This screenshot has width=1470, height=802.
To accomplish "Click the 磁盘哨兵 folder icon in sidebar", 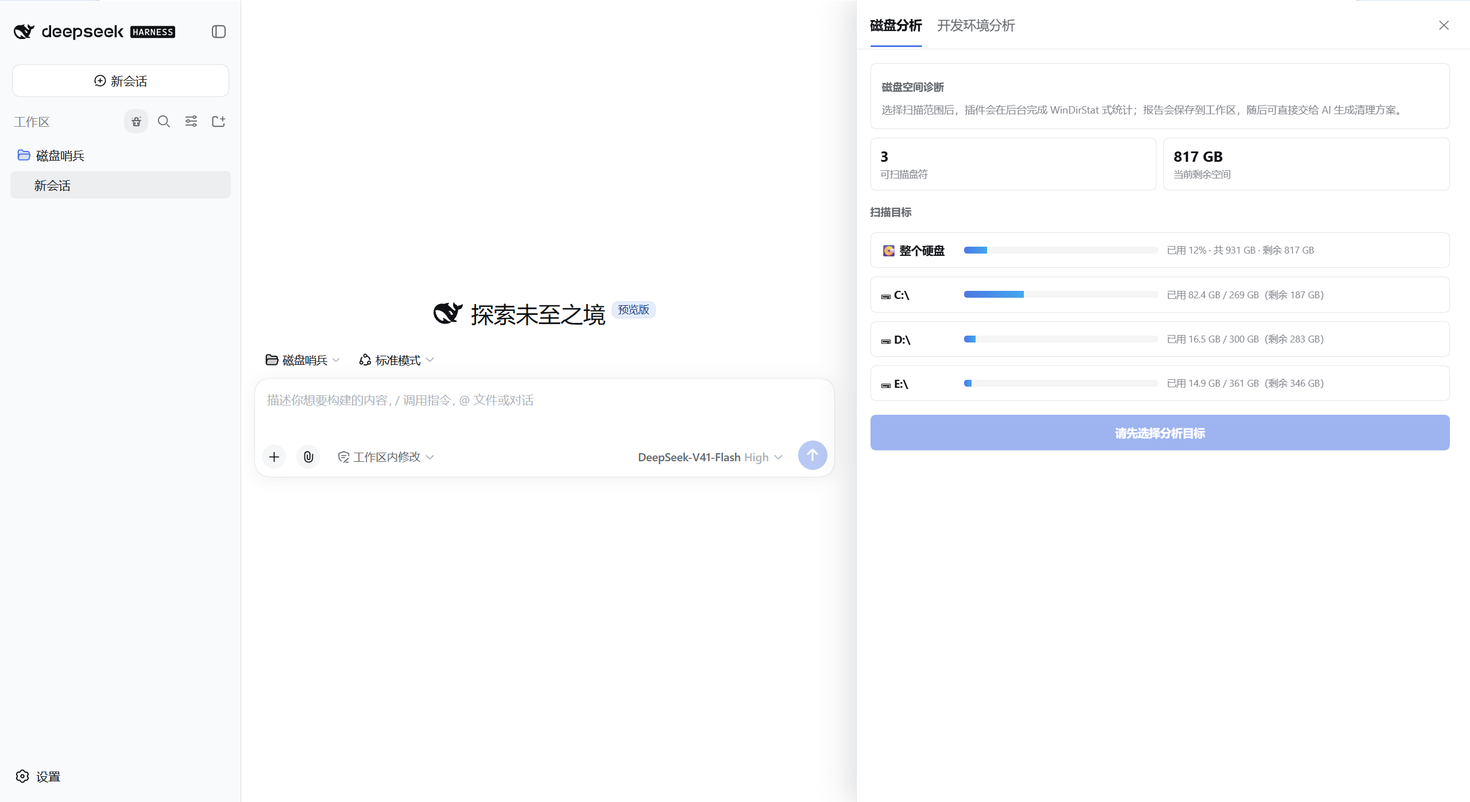I will point(24,155).
